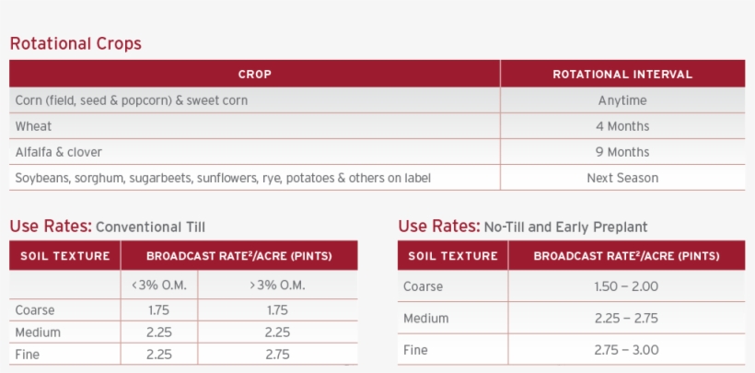Select the Alfalfa & clover row
Viewport: 755px width, 373px height.
[377, 152]
